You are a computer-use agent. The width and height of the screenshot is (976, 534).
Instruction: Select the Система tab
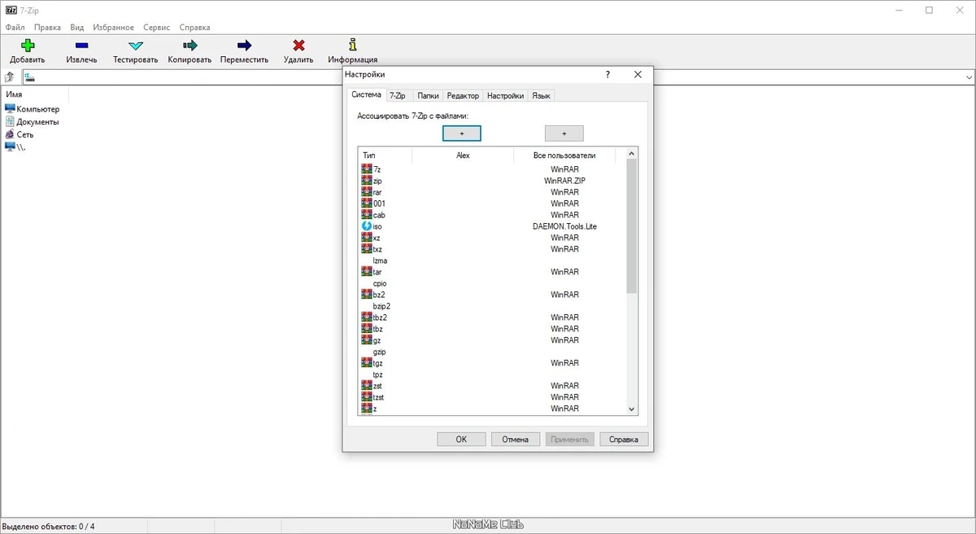(x=366, y=95)
